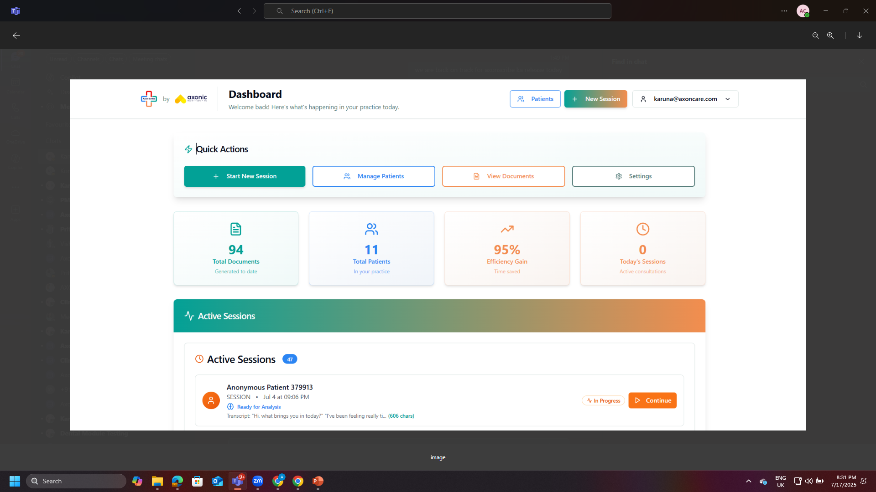Click the AC profile avatar
Screen dimensions: 876x492
tap(803, 11)
